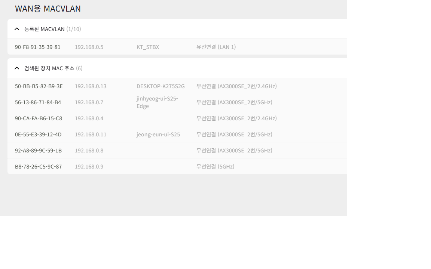Image resolution: width=431 pixels, height=269 pixels.
Task: Click IP address 192.168.0.8
Action: point(89,151)
